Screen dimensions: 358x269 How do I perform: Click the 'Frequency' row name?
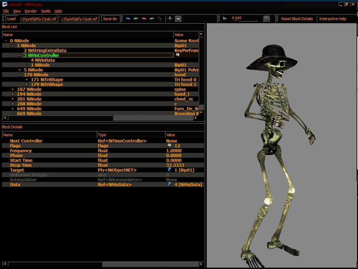coord(21,150)
